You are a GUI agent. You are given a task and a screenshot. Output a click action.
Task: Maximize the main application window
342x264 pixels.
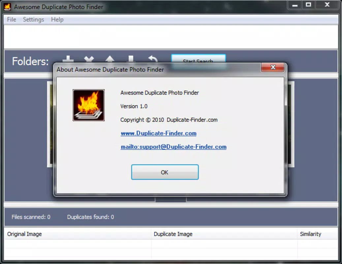(308, 5)
